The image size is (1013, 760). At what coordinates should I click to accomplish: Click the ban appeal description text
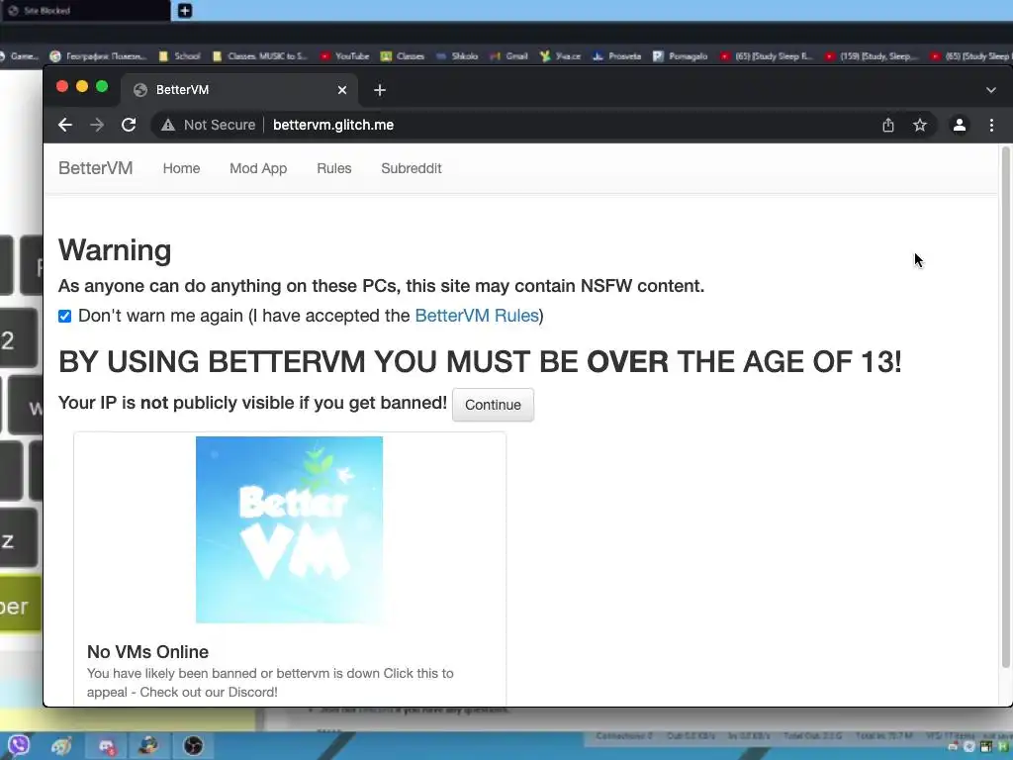(270, 683)
